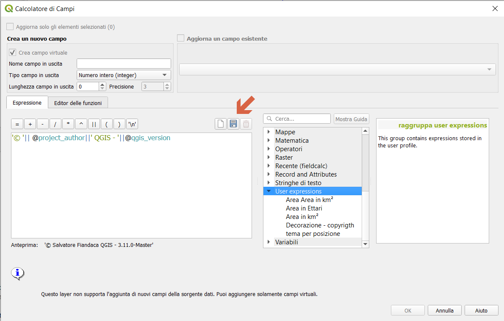Select the Espressione tab
This screenshot has width=504, height=321.
(x=27, y=103)
